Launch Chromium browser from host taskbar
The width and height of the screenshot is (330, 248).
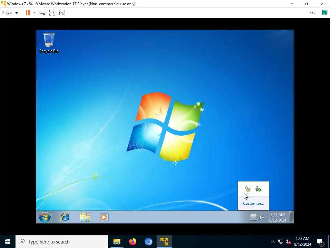[148, 242]
